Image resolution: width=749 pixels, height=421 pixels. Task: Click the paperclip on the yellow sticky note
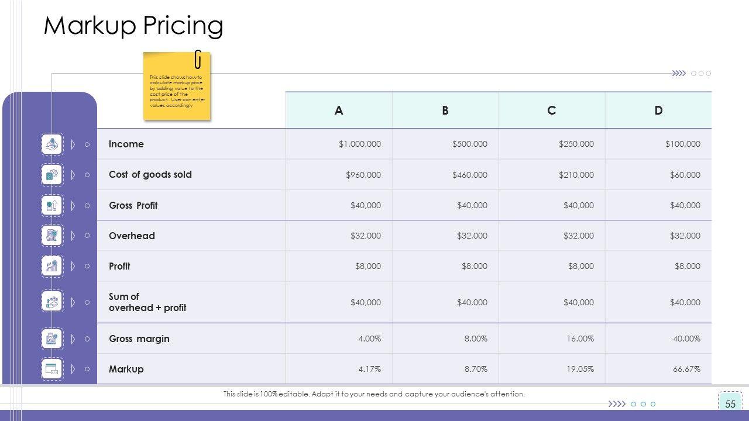tap(198, 59)
